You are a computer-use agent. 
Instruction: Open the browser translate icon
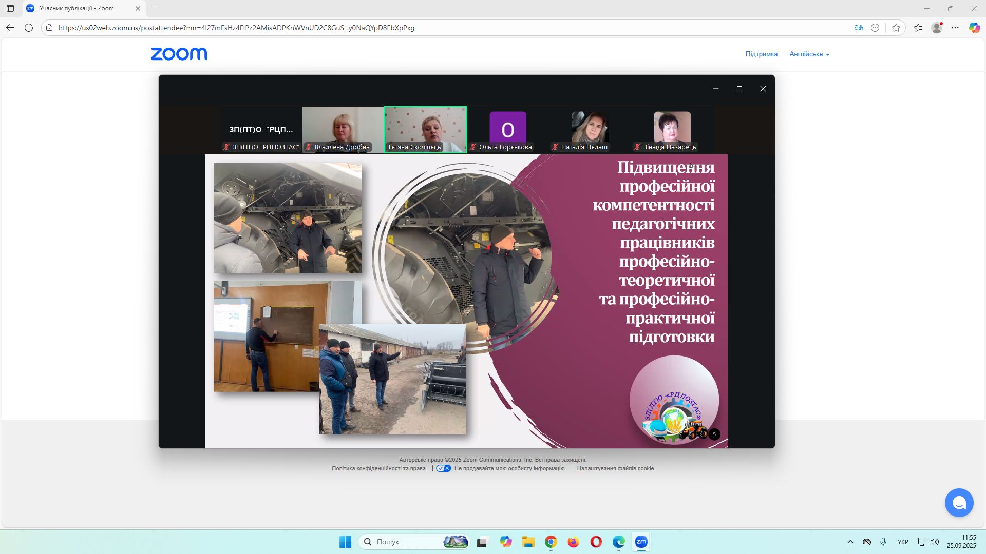tap(858, 28)
